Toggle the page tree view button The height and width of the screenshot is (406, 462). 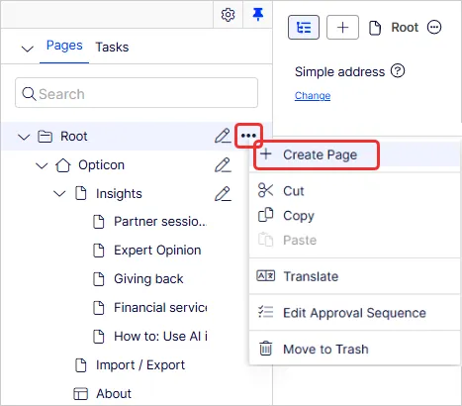point(304,27)
